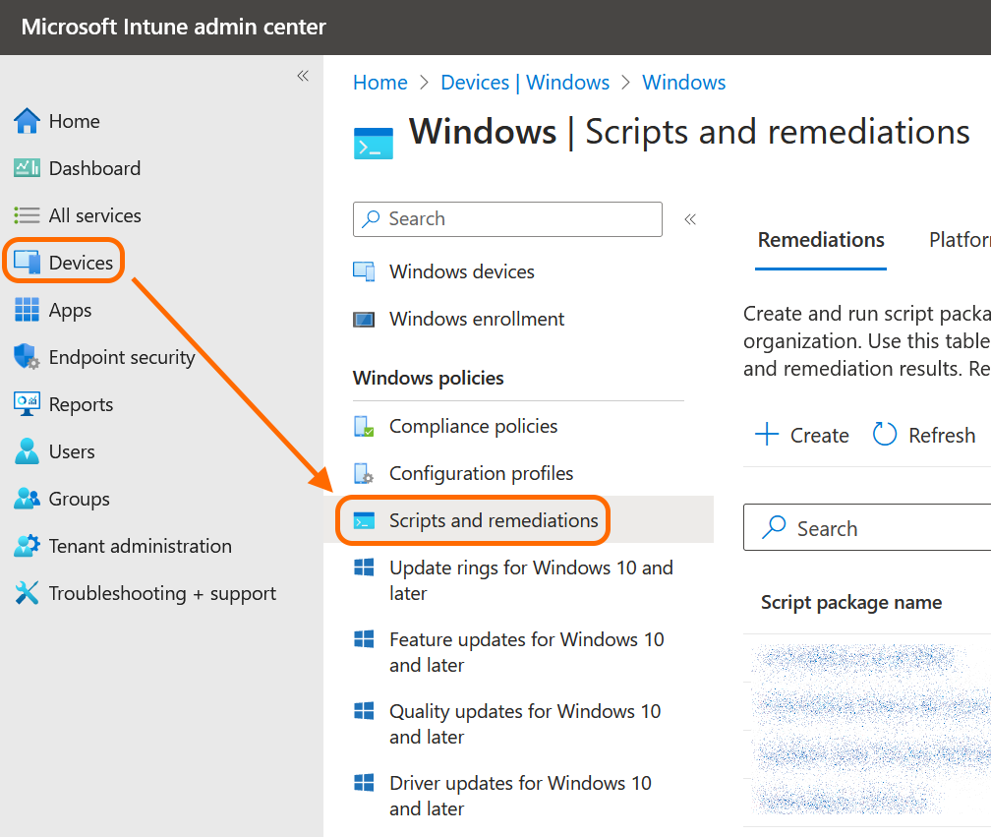Click the All services list icon

pos(28,215)
